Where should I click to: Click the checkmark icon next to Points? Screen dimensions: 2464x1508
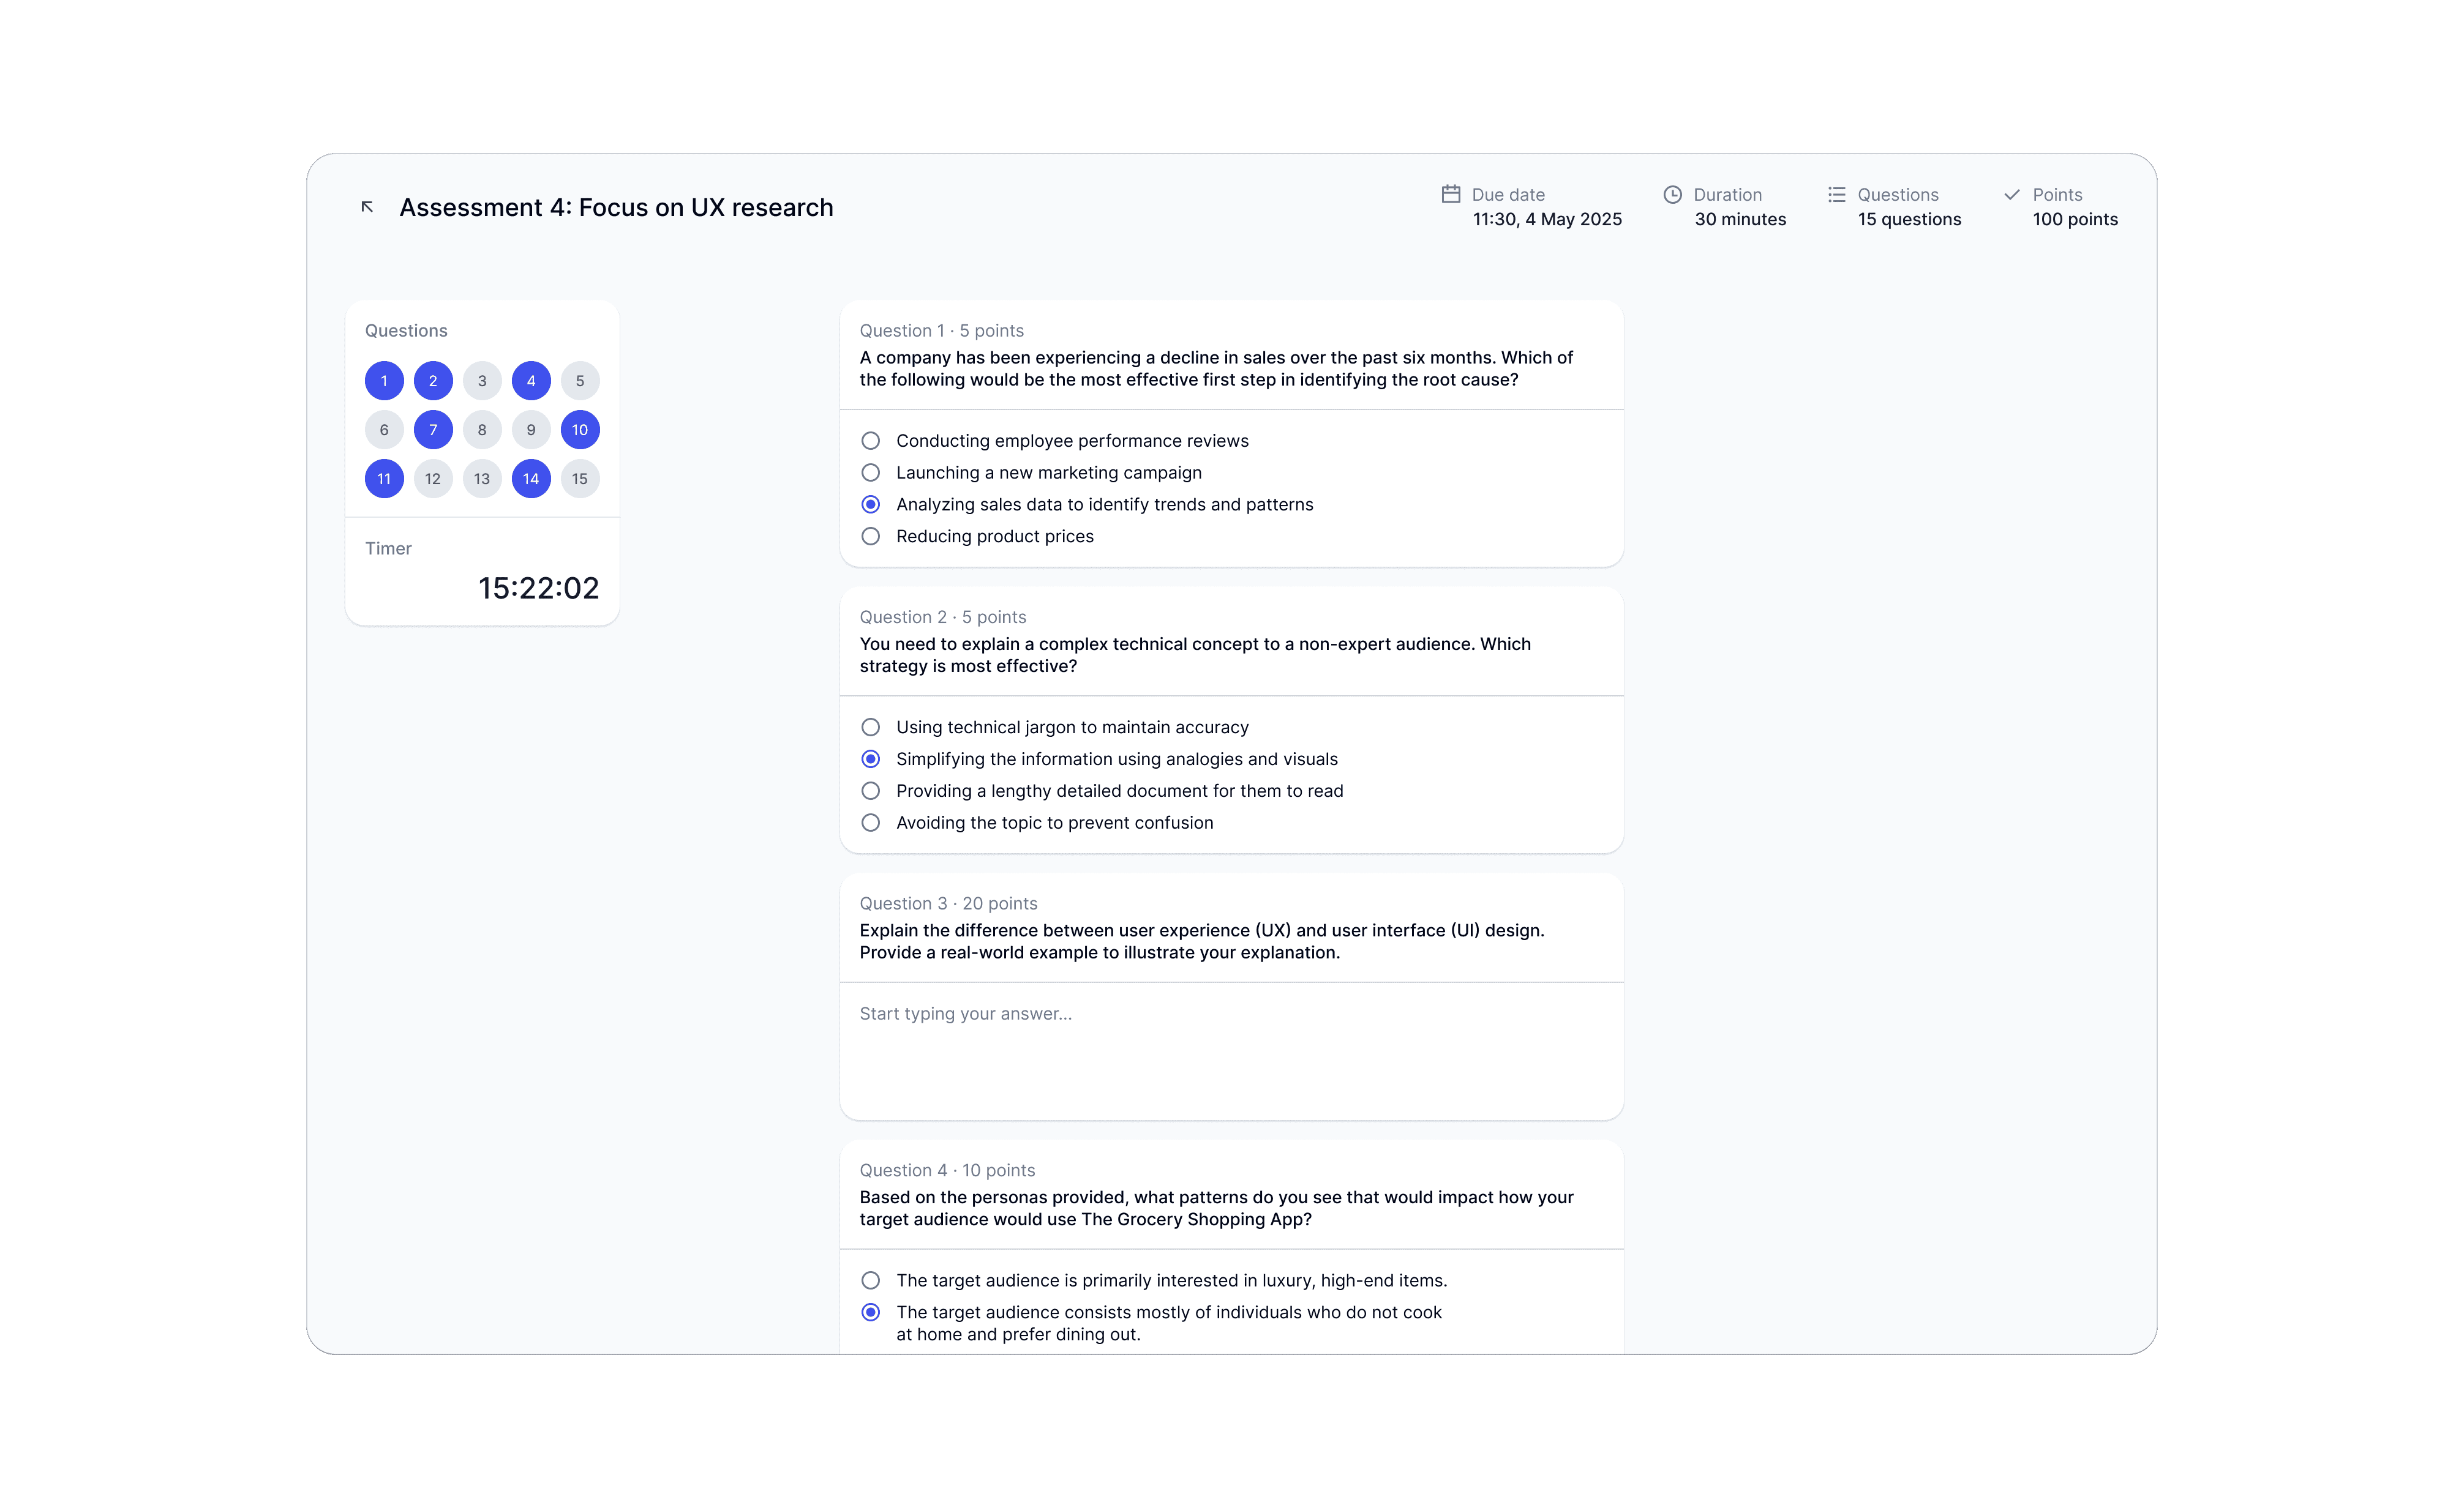coord(2012,194)
